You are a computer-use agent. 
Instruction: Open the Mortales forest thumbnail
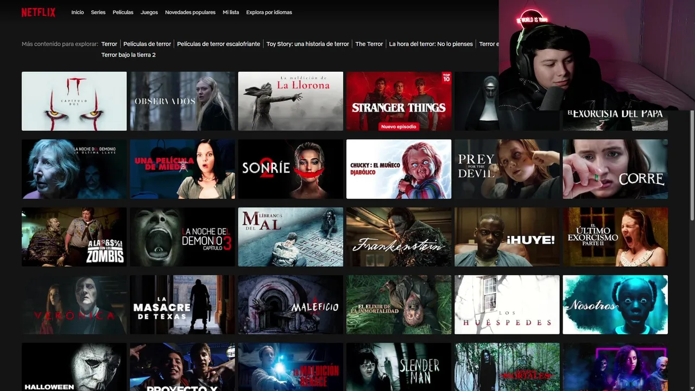tap(507, 367)
